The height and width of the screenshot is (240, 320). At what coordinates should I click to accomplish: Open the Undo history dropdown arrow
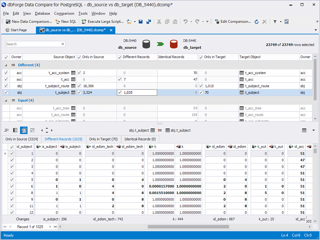point(191,22)
